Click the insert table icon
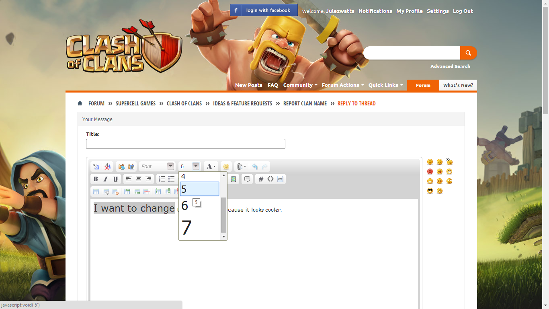549x309 pixels. pos(96,192)
